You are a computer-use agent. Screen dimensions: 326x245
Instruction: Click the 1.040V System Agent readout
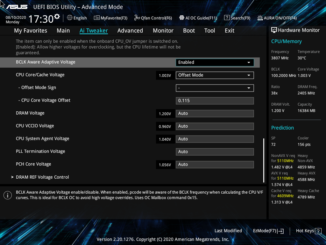tap(165, 139)
